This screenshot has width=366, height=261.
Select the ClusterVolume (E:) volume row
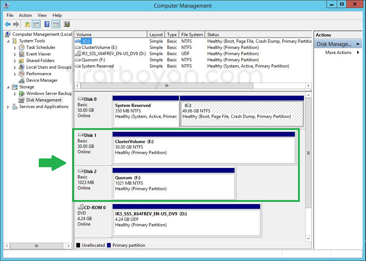tap(193, 47)
